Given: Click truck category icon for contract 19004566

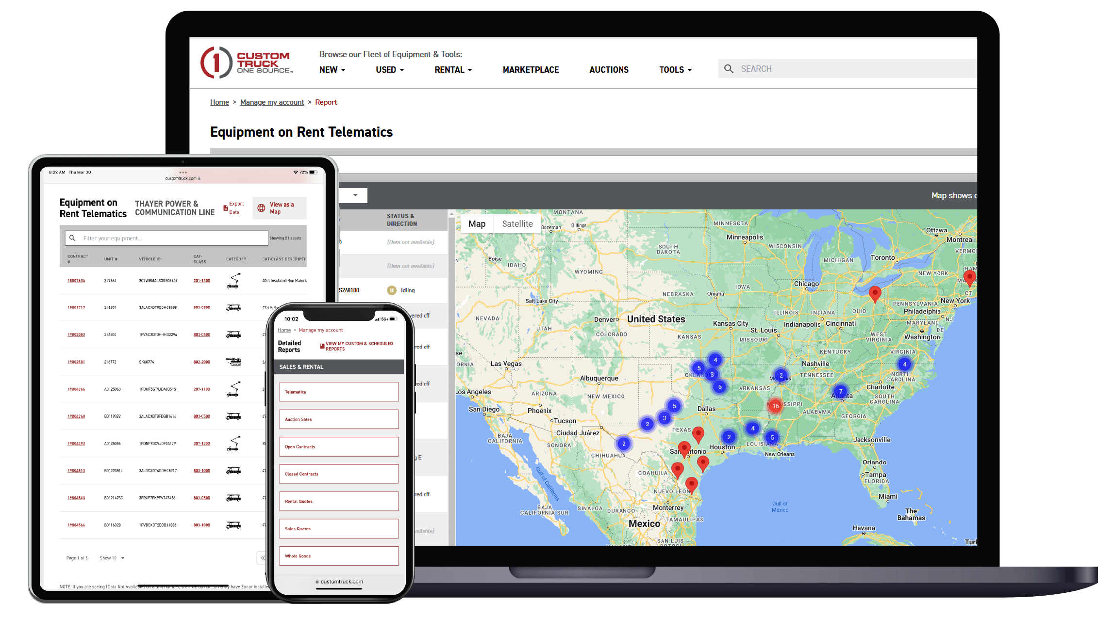Looking at the screenshot, I should 233,525.
